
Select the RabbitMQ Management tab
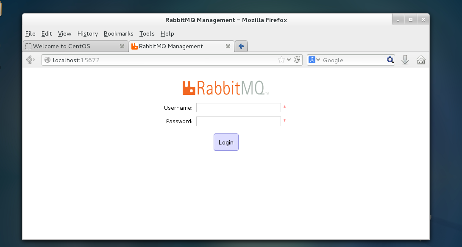coord(181,46)
